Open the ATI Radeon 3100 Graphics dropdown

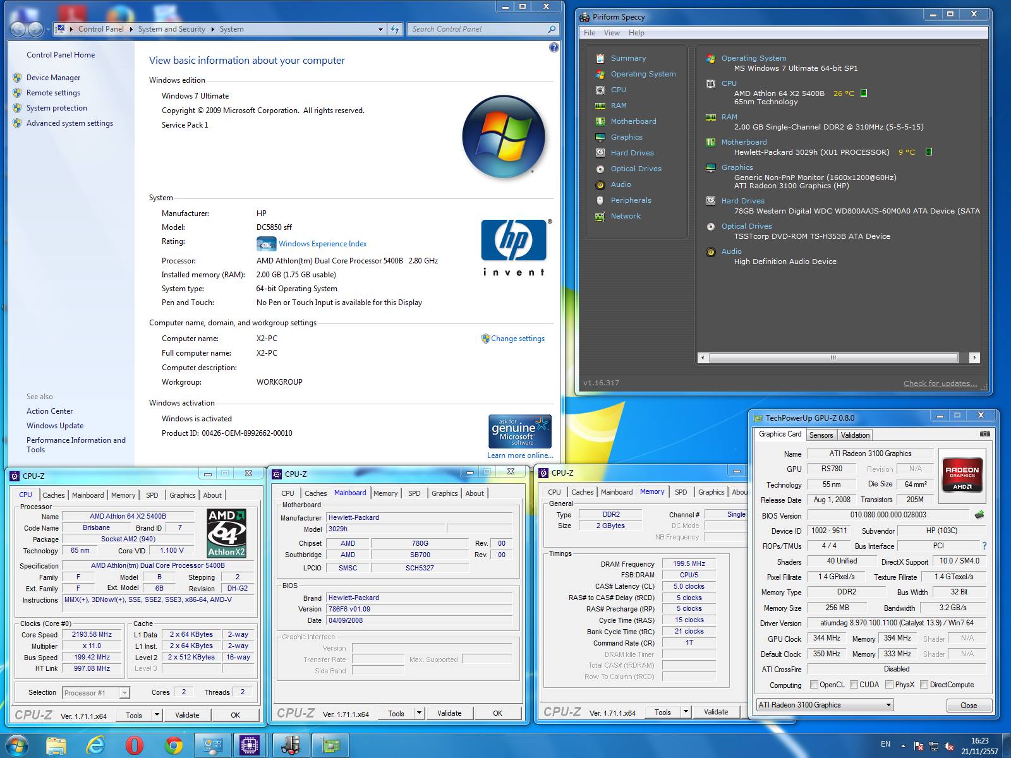click(x=825, y=705)
